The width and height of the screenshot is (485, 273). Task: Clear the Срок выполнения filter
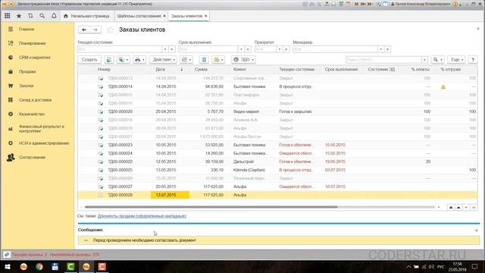[x=248, y=49]
